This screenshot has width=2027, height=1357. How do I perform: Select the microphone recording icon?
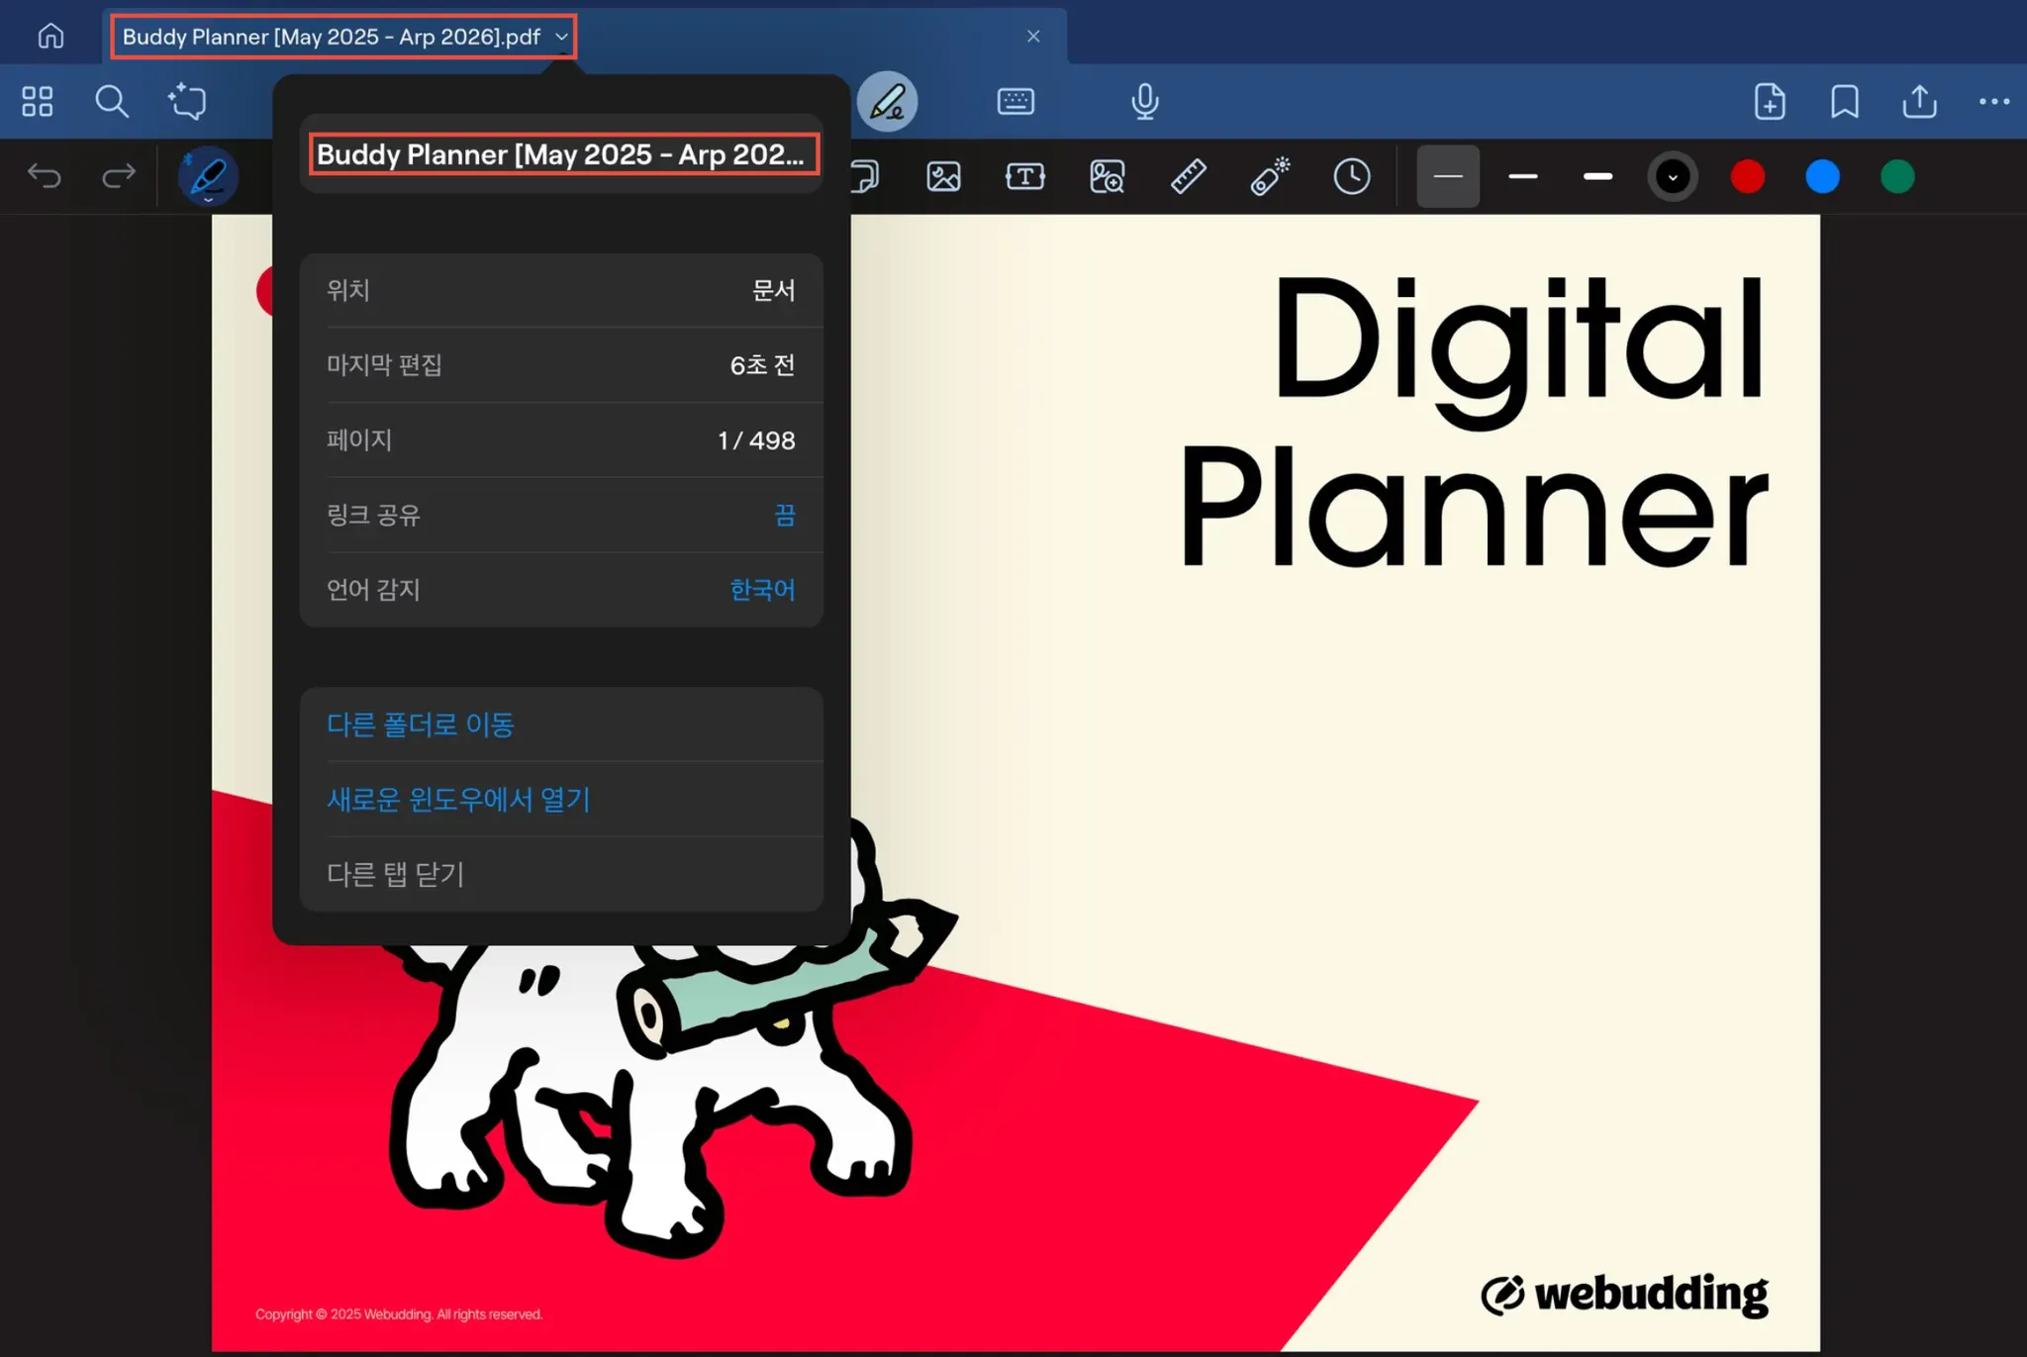click(x=1145, y=101)
